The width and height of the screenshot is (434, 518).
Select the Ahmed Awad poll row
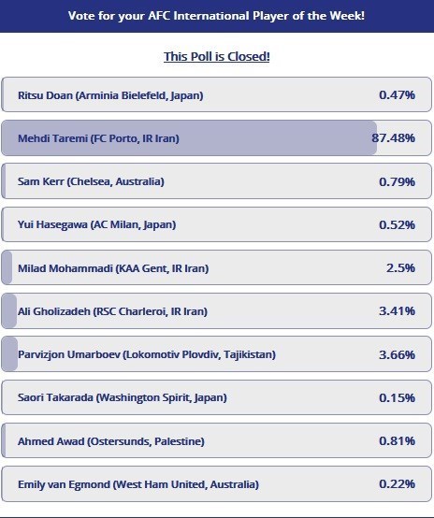[216, 440]
